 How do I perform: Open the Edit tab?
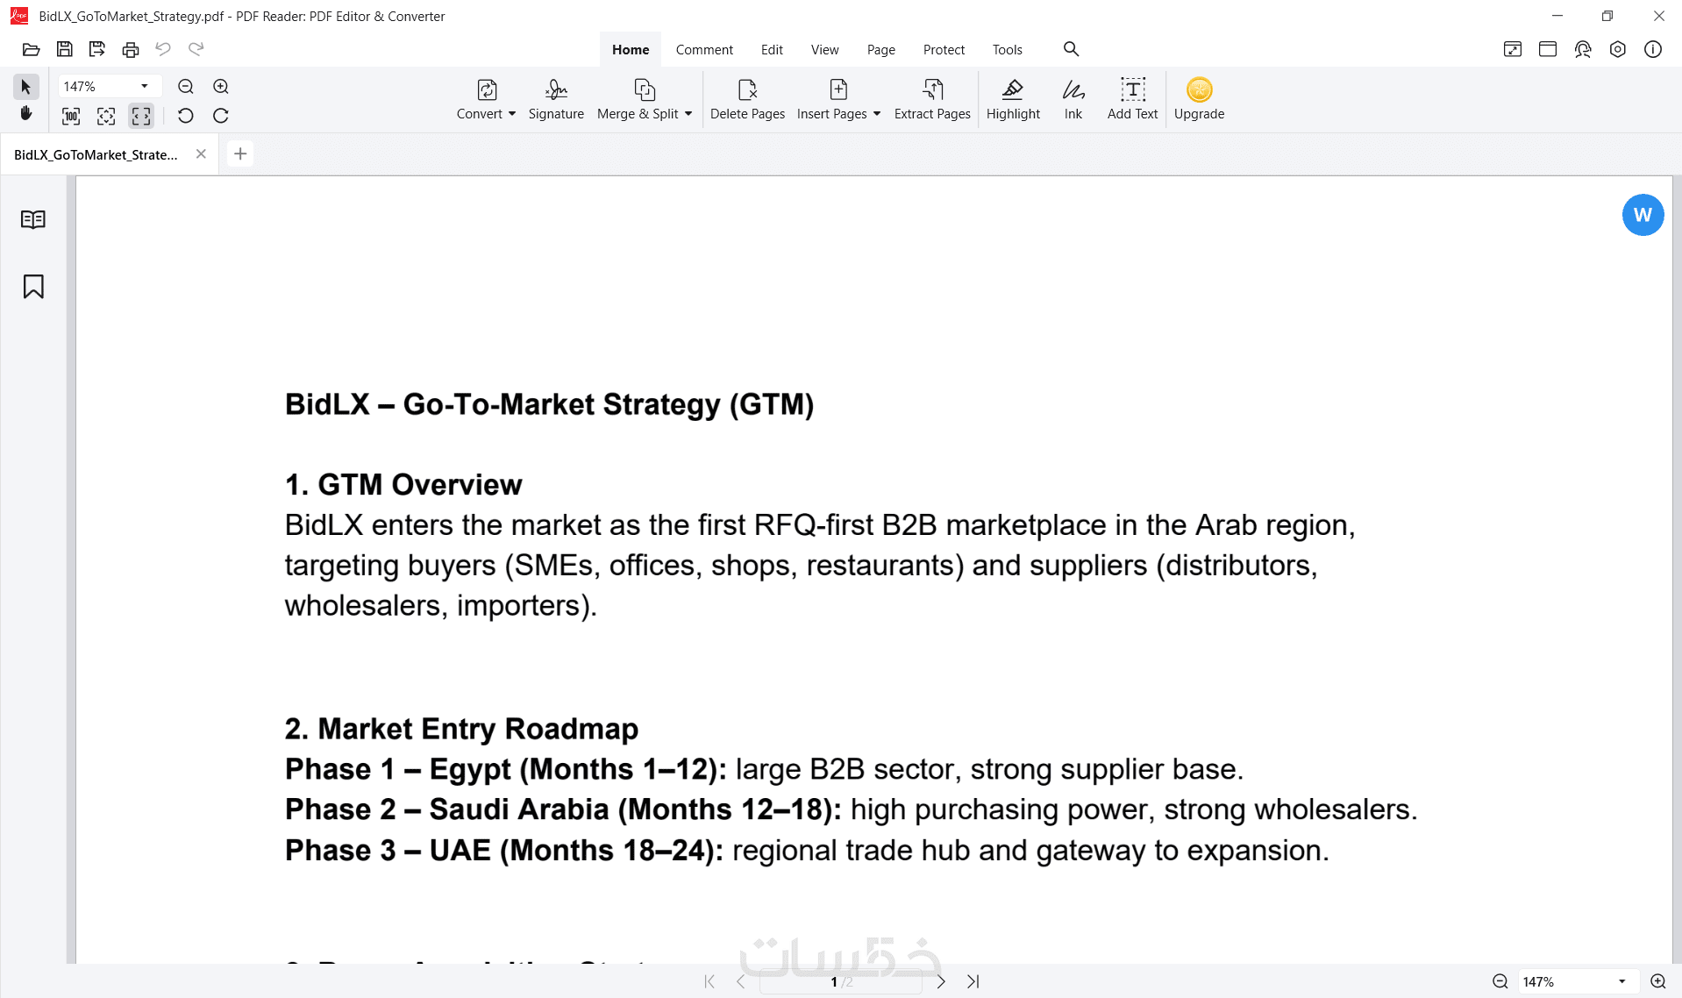pyautogui.click(x=772, y=50)
